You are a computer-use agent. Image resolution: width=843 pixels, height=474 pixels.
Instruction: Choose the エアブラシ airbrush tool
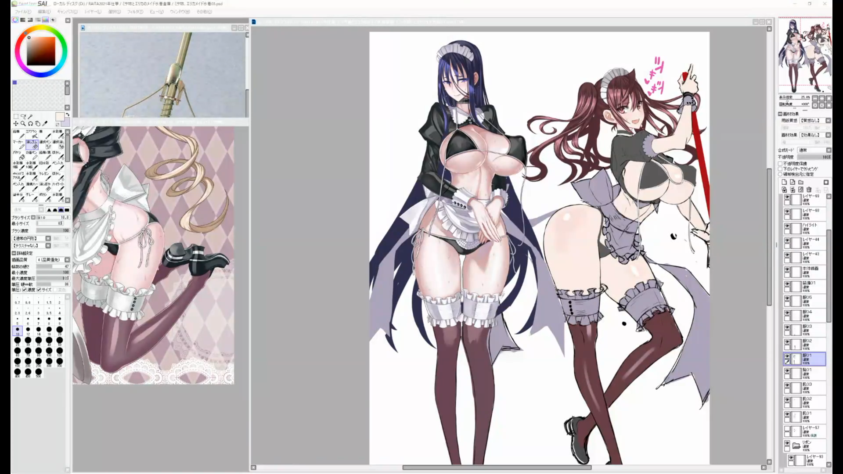pyautogui.click(x=32, y=135)
